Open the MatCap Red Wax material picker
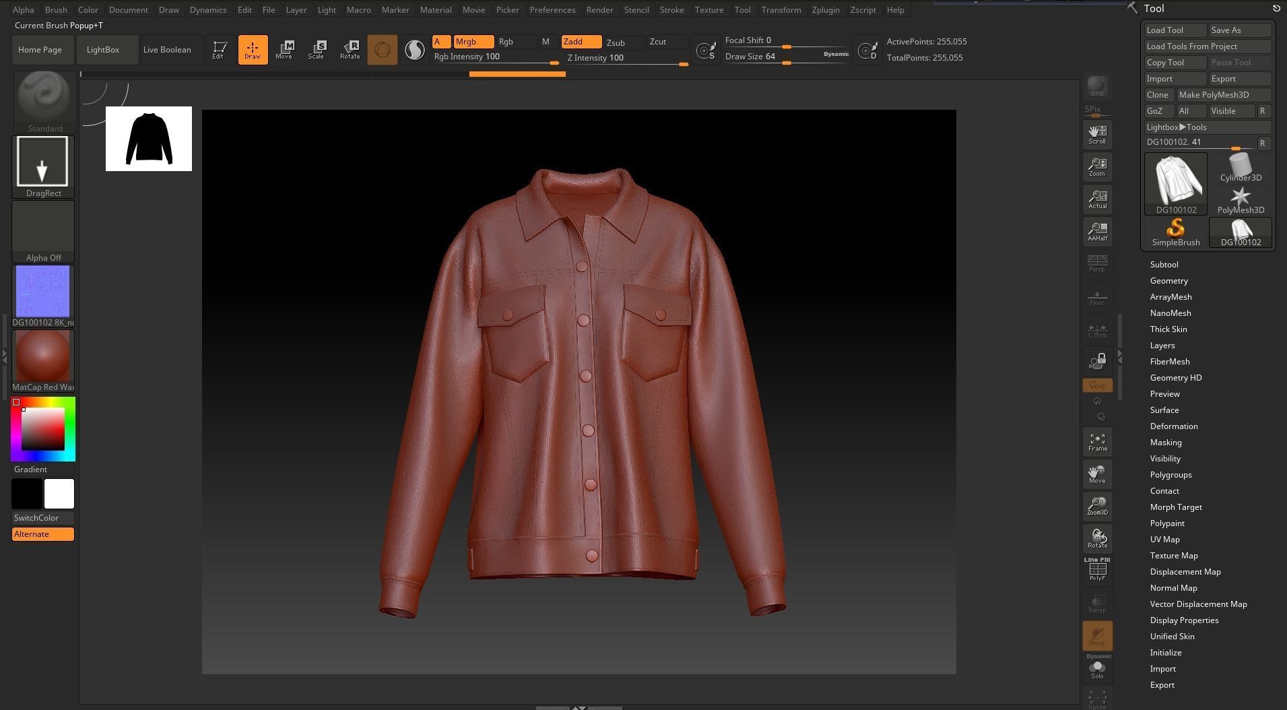This screenshot has height=710, width=1287. click(x=43, y=360)
